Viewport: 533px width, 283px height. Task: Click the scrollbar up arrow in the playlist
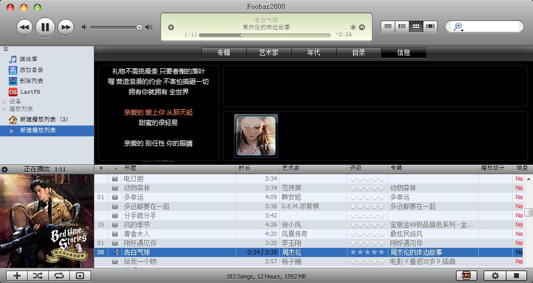pos(529,179)
